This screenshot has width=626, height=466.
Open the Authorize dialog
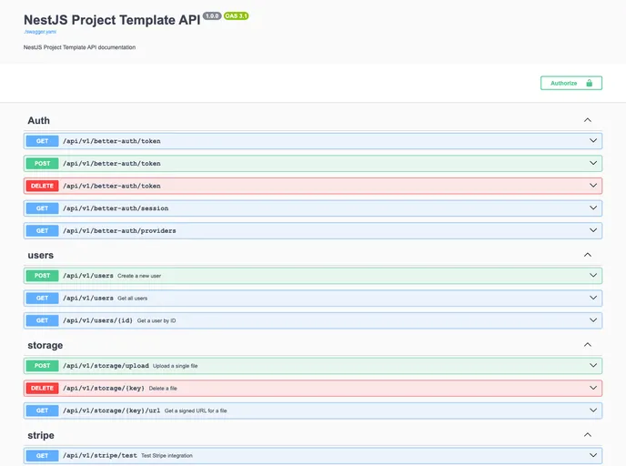[x=570, y=83]
